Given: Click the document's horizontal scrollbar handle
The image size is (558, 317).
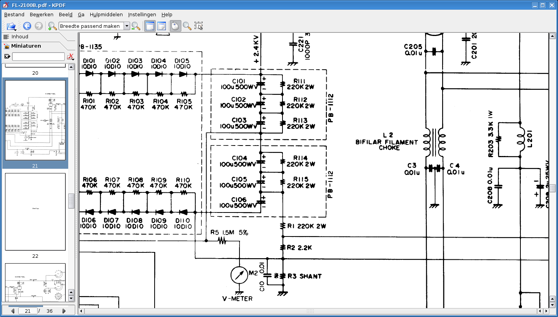Looking at the screenshot, I should (x=310, y=311).
